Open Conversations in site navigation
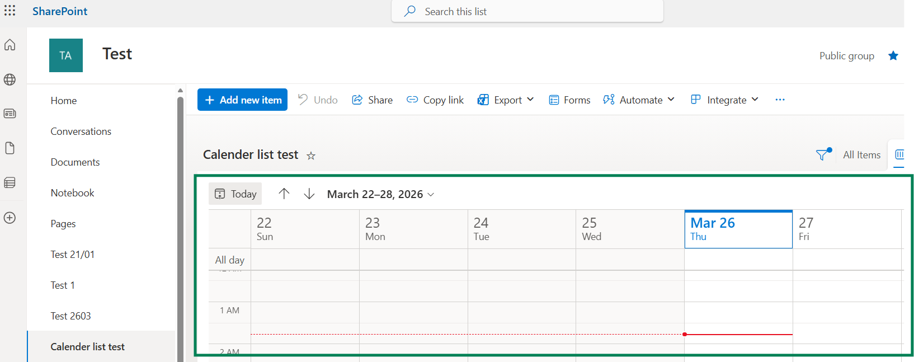This screenshot has width=914, height=362. pos(81,131)
